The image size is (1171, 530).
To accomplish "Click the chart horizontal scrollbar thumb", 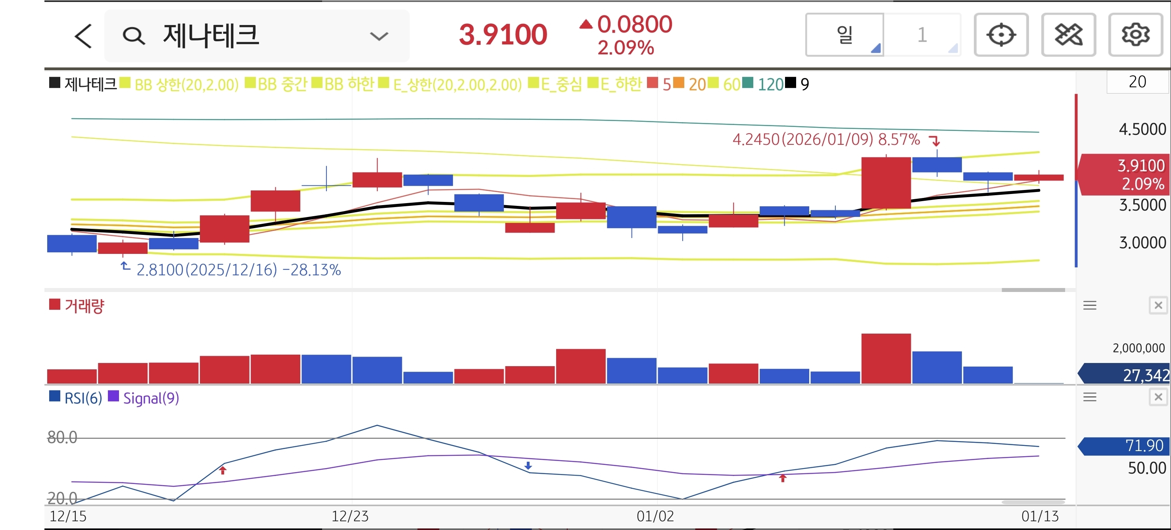I will pos(1033,290).
